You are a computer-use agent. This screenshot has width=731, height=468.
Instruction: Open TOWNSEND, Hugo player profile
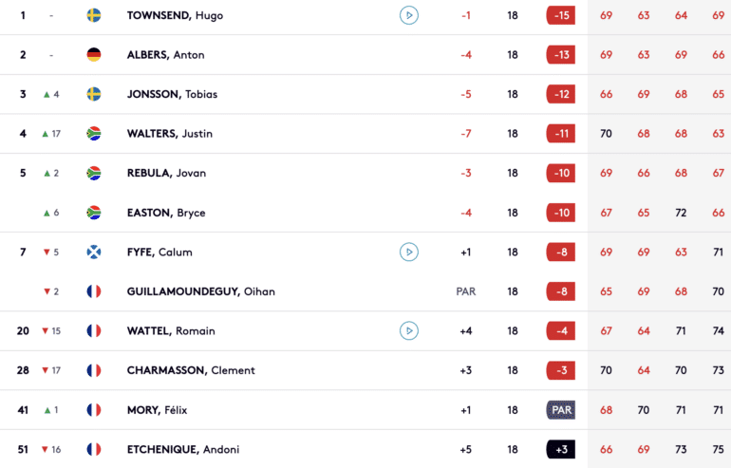click(x=175, y=15)
